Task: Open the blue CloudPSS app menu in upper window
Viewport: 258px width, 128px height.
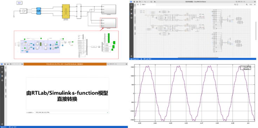Action: pyautogui.click(x=131, y=2)
